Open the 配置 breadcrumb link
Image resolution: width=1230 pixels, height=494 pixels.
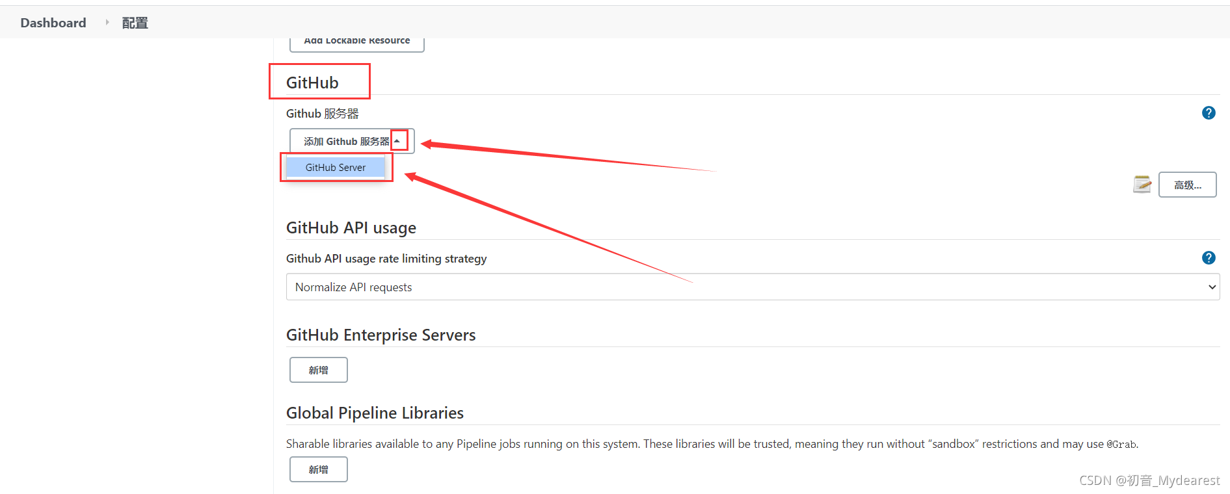(x=135, y=23)
